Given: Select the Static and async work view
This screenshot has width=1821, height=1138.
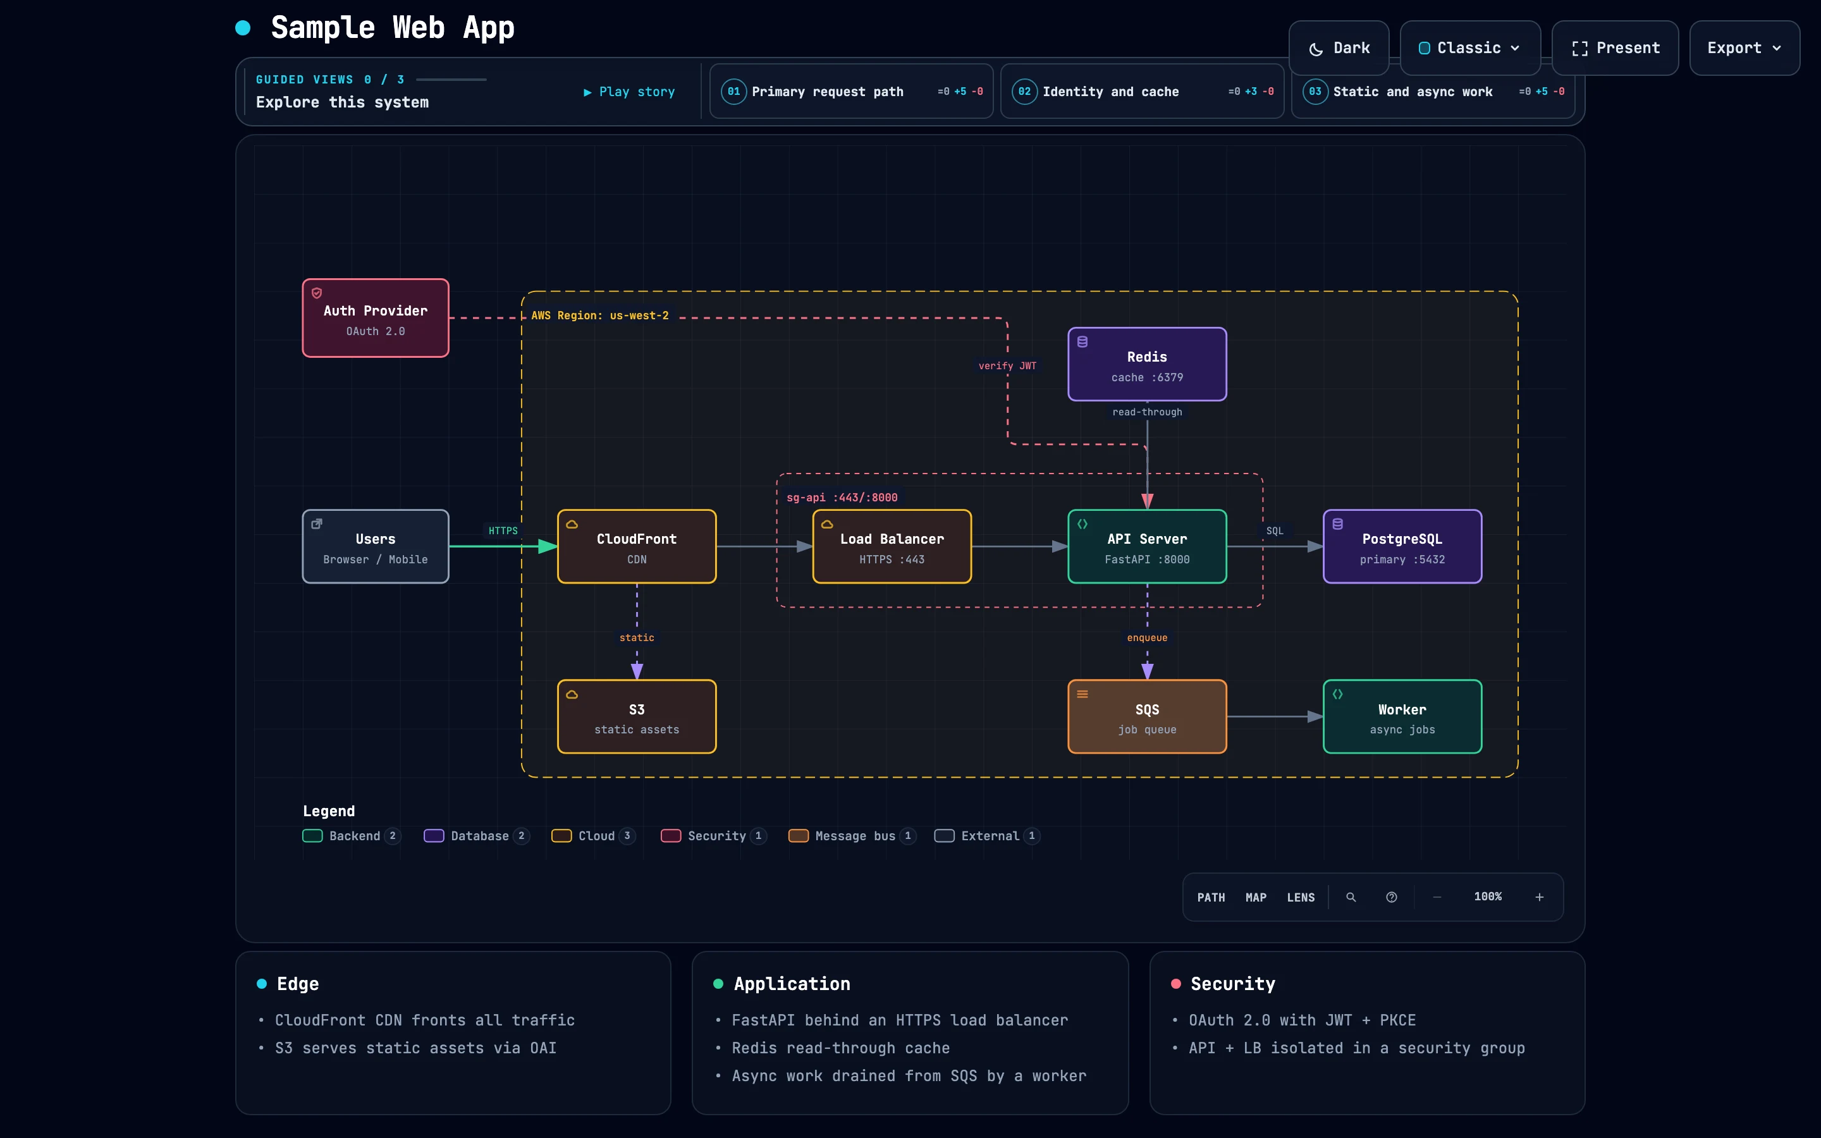Looking at the screenshot, I should (x=1433, y=92).
